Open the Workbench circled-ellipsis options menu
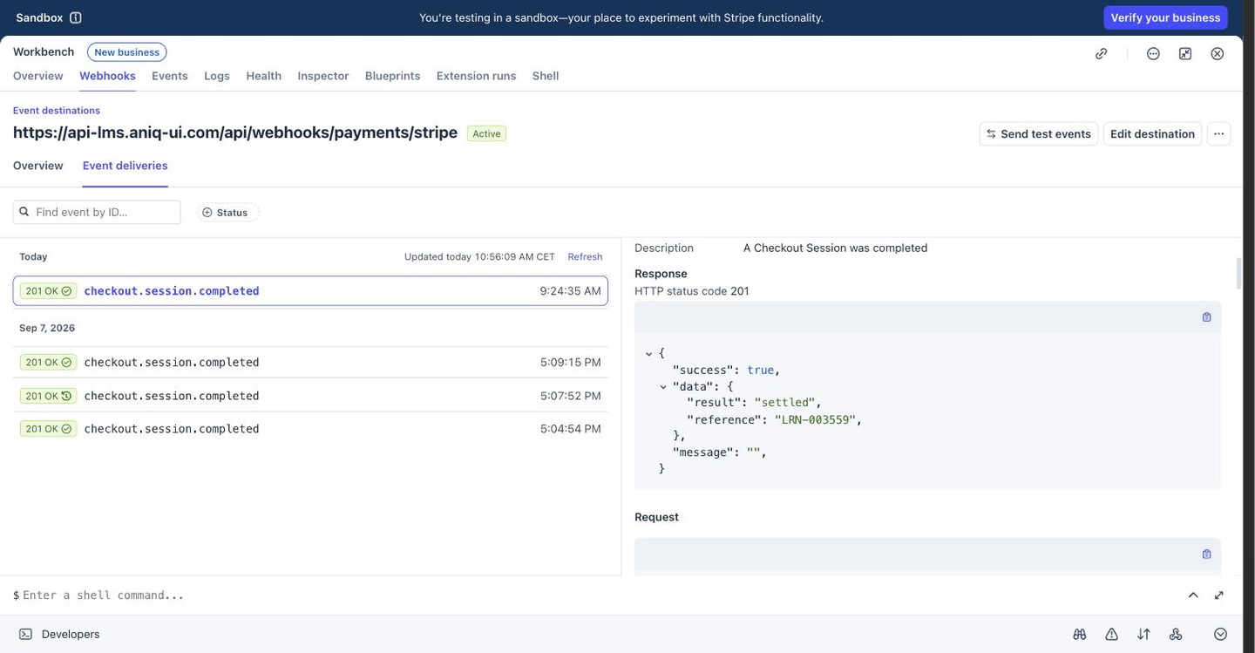Image resolution: width=1255 pixels, height=653 pixels. click(x=1153, y=53)
